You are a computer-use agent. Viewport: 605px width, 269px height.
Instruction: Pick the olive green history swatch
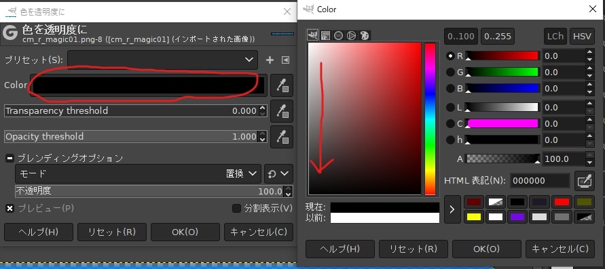[583, 202]
